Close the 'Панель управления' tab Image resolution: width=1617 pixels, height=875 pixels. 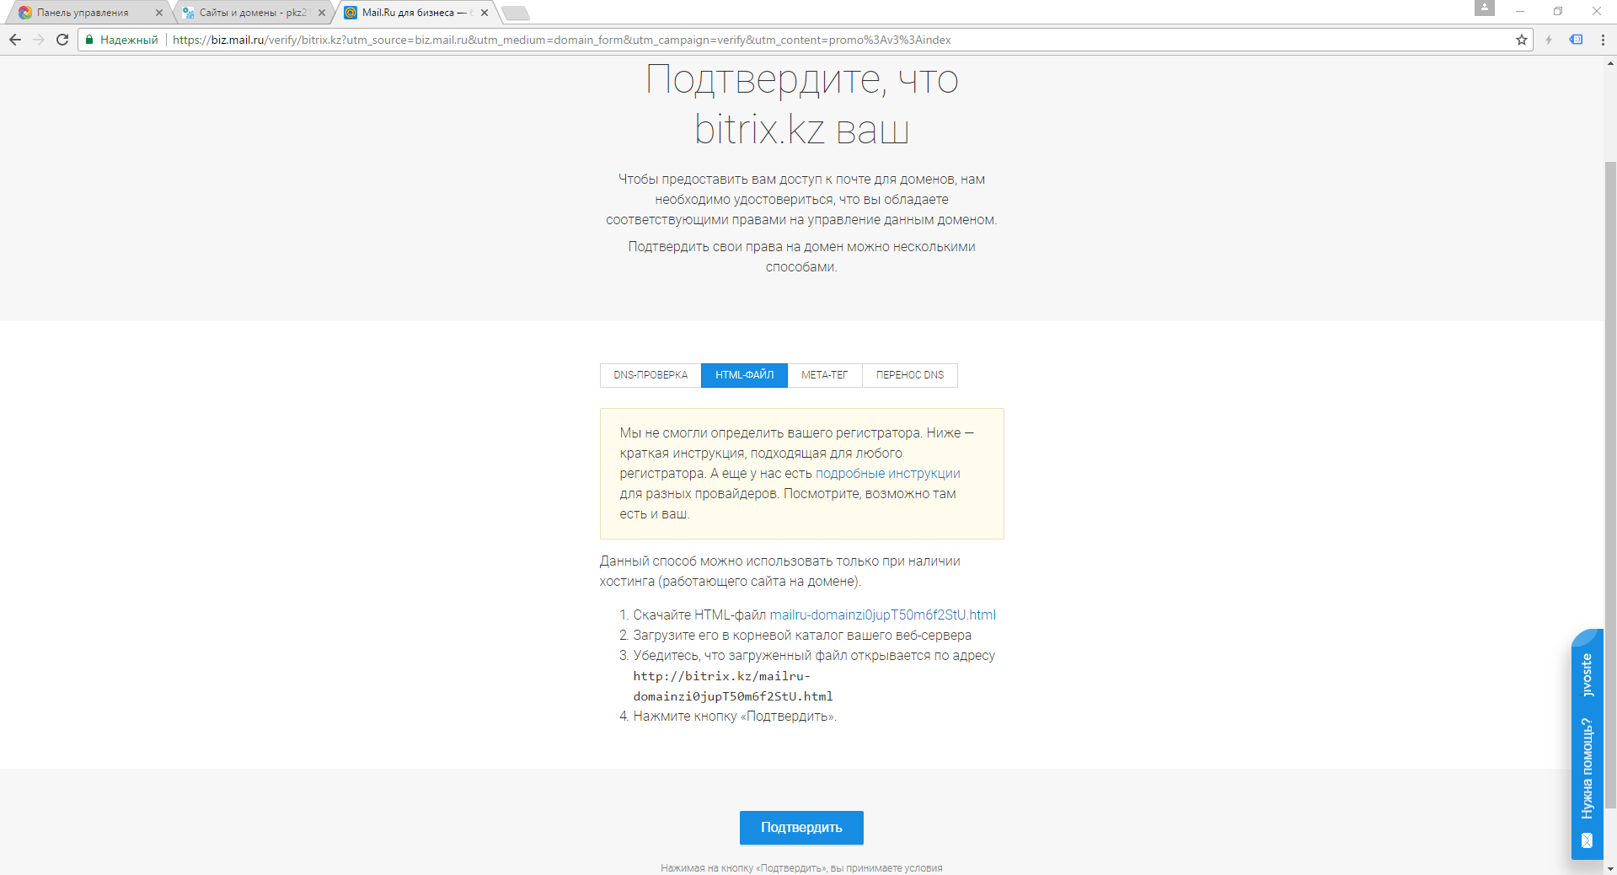tap(159, 13)
